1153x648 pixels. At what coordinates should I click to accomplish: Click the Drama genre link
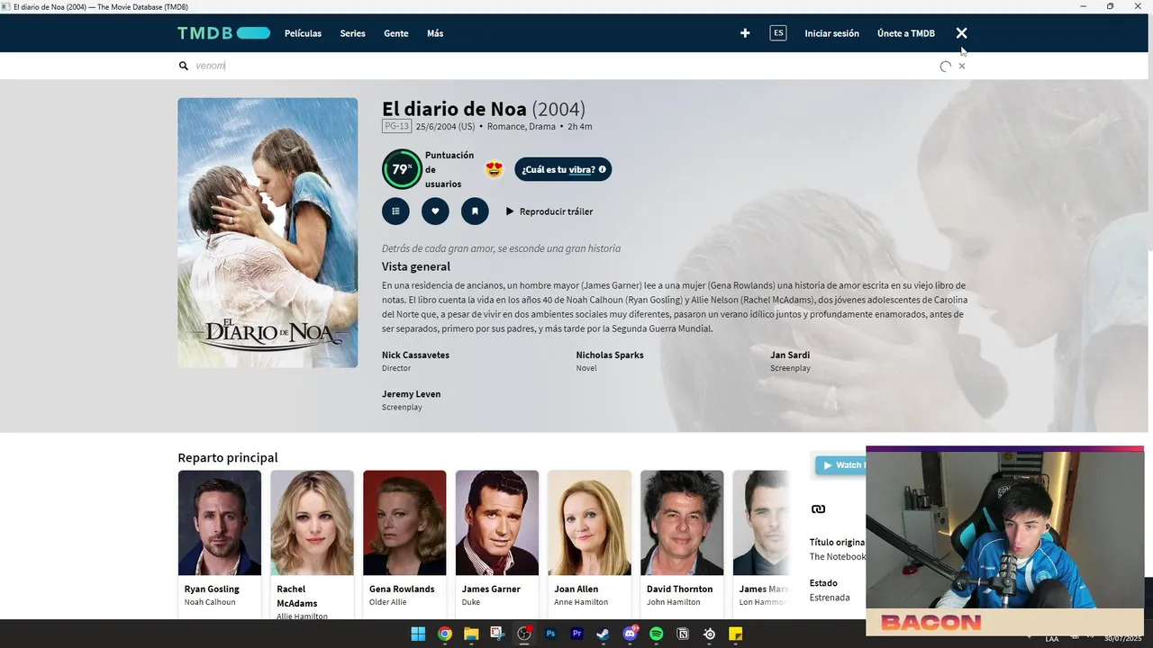[542, 127]
